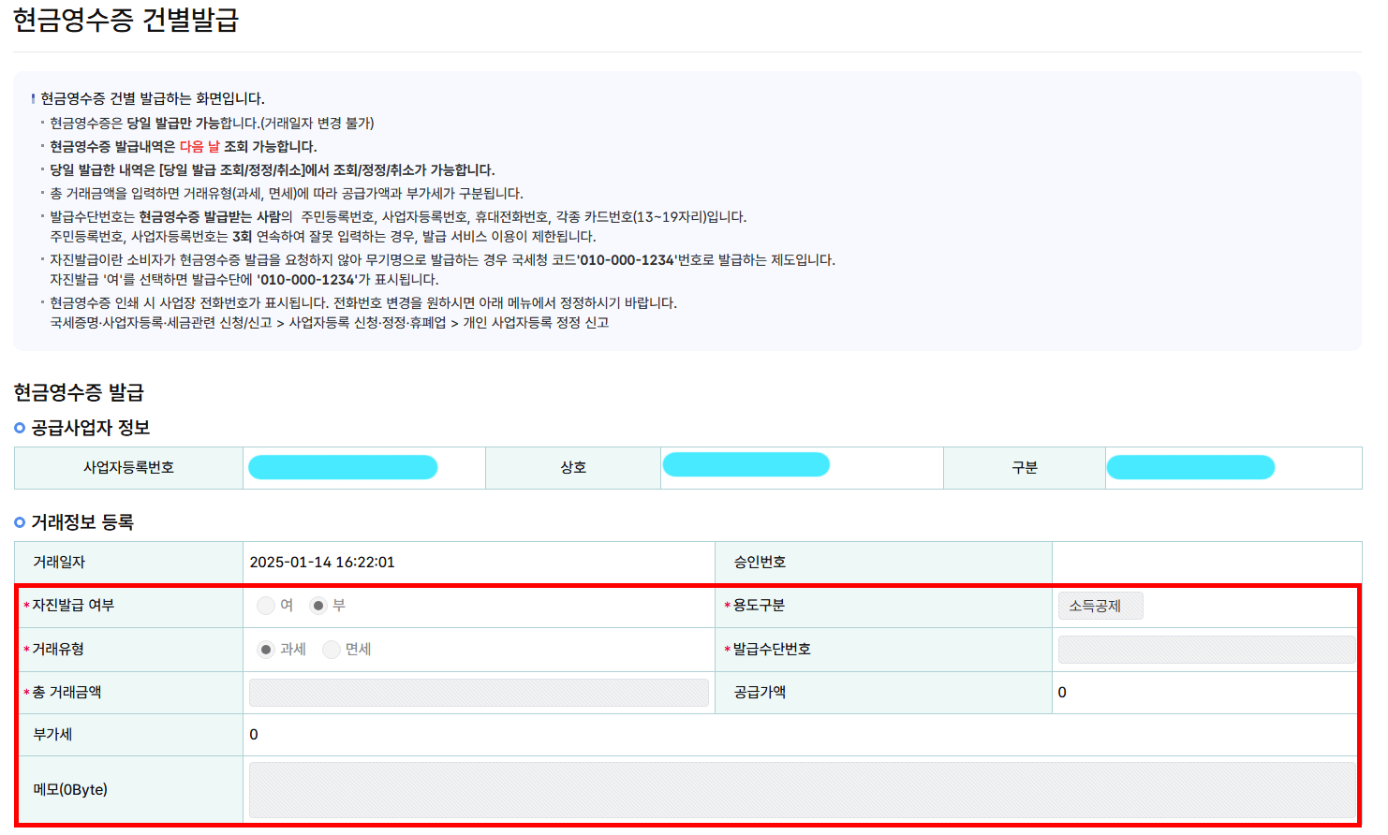1388x835 pixels.
Task: Select 여 for 자진발급 여부
Action: [265, 605]
